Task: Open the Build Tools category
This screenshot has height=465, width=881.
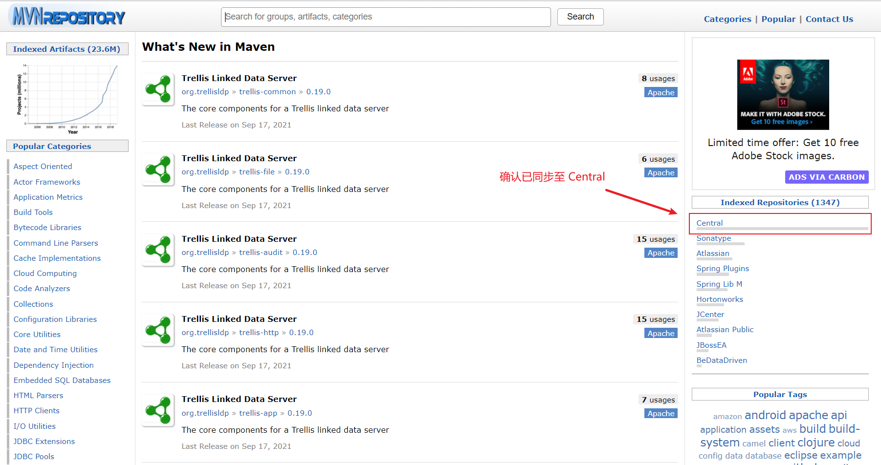Action: point(33,212)
